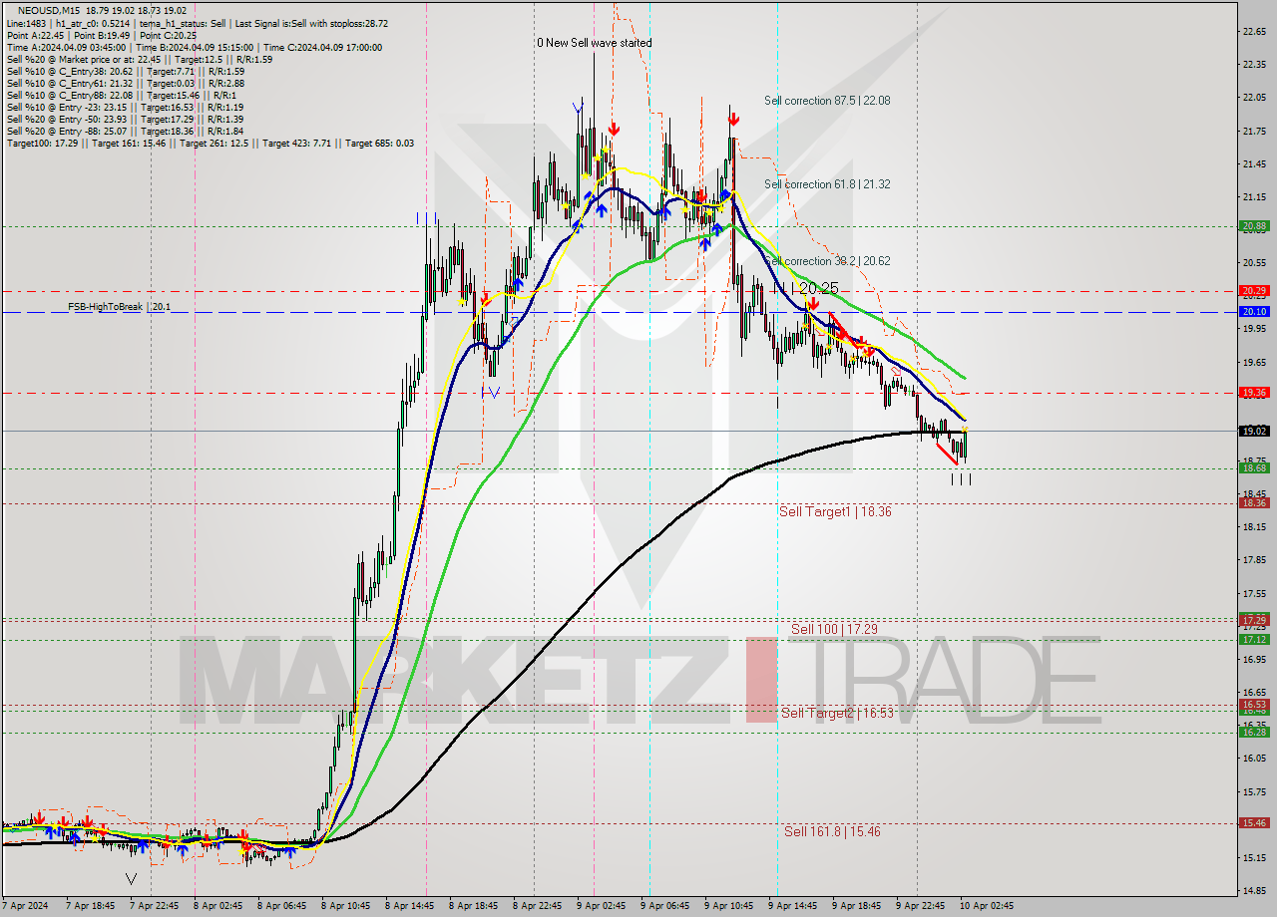
Task: Click the 'Sell 161.8 | 15.46' label
Action: click(x=832, y=831)
